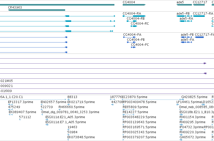Viewport: 214px width, 141px height.
Task: Select EST RH01154.3prime
Action: click(x=192, y=117)
